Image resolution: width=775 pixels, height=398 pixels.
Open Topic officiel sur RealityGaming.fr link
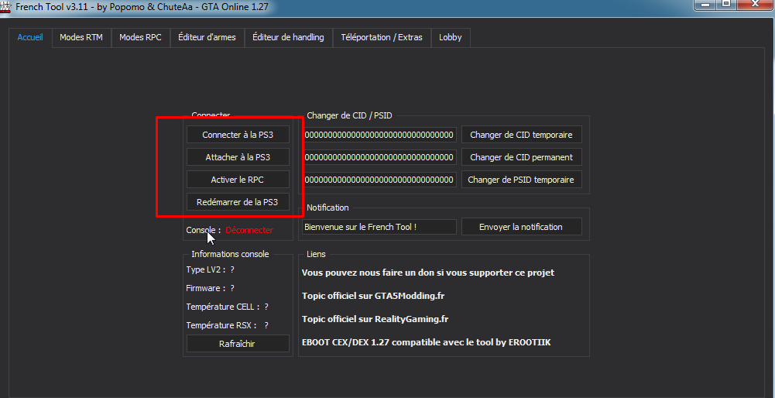375,319
